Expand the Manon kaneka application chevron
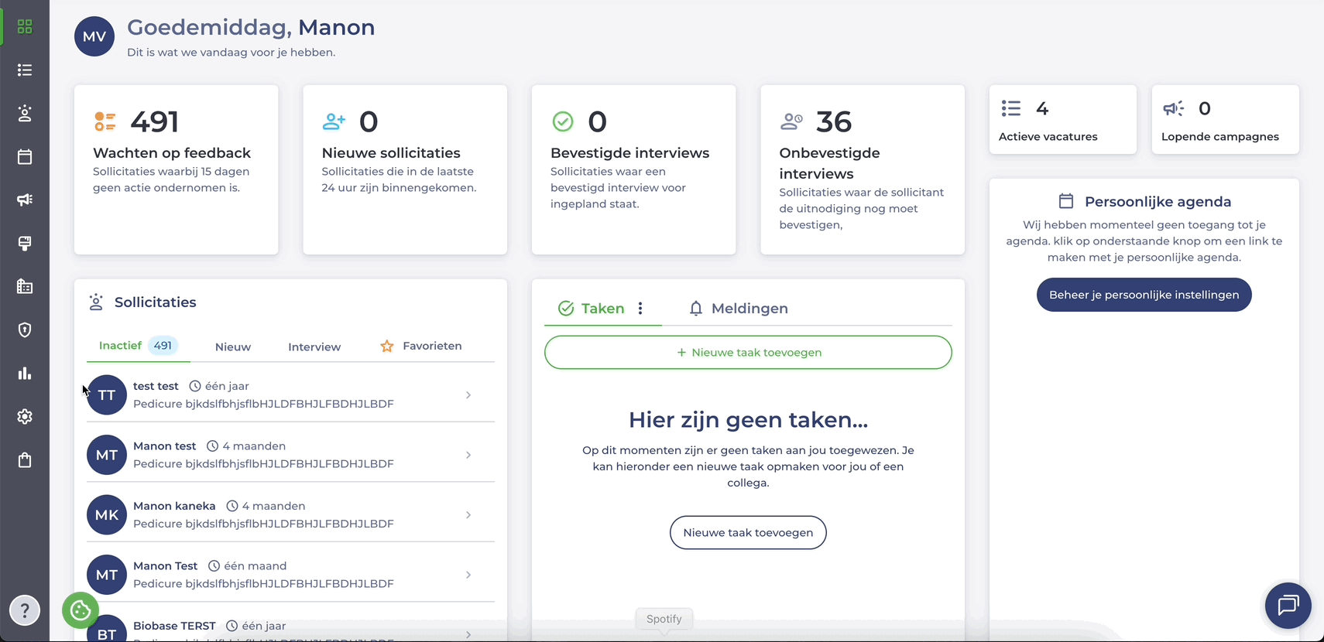This screenshot has width=1324, height=642. click(x=468, y=515)
